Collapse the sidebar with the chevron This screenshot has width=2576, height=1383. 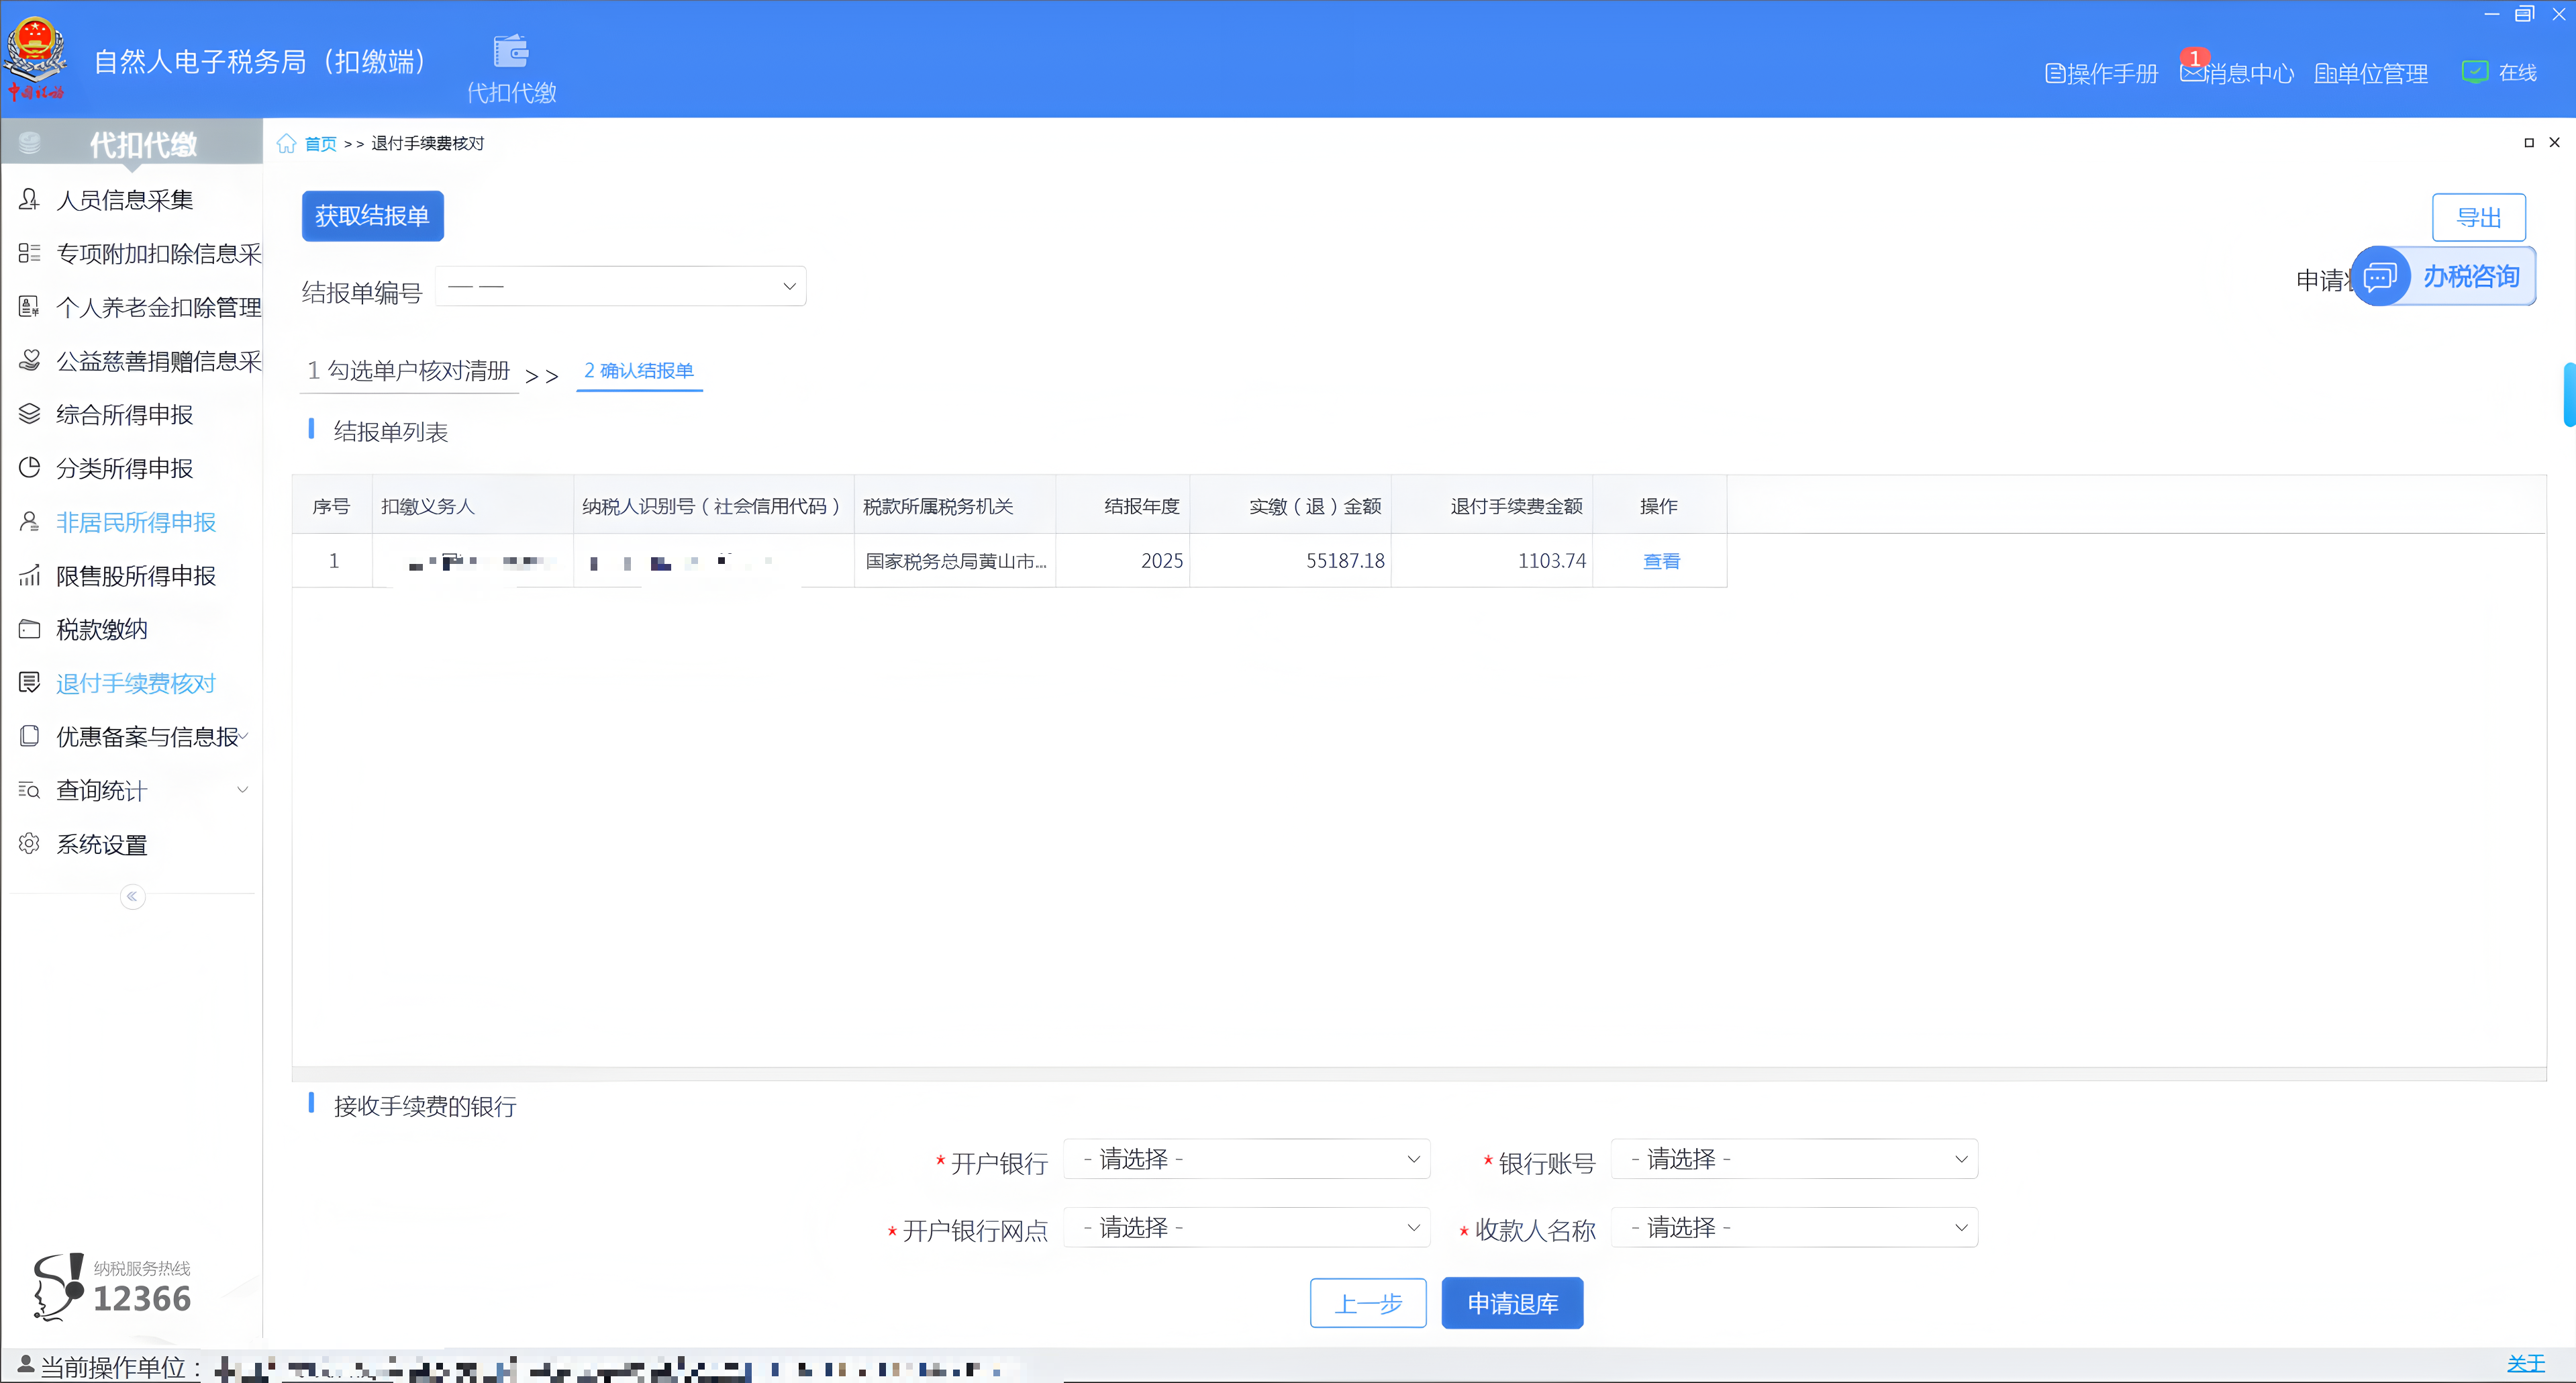(x=132, y=897)
